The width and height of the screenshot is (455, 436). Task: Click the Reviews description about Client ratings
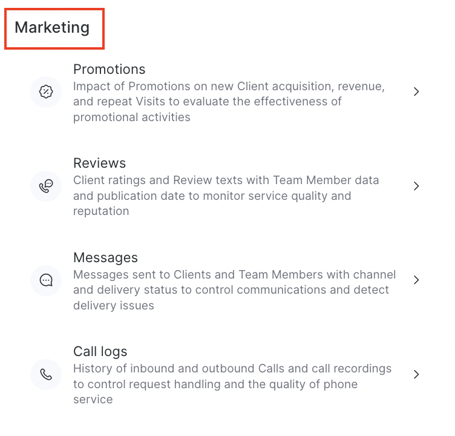226,196
